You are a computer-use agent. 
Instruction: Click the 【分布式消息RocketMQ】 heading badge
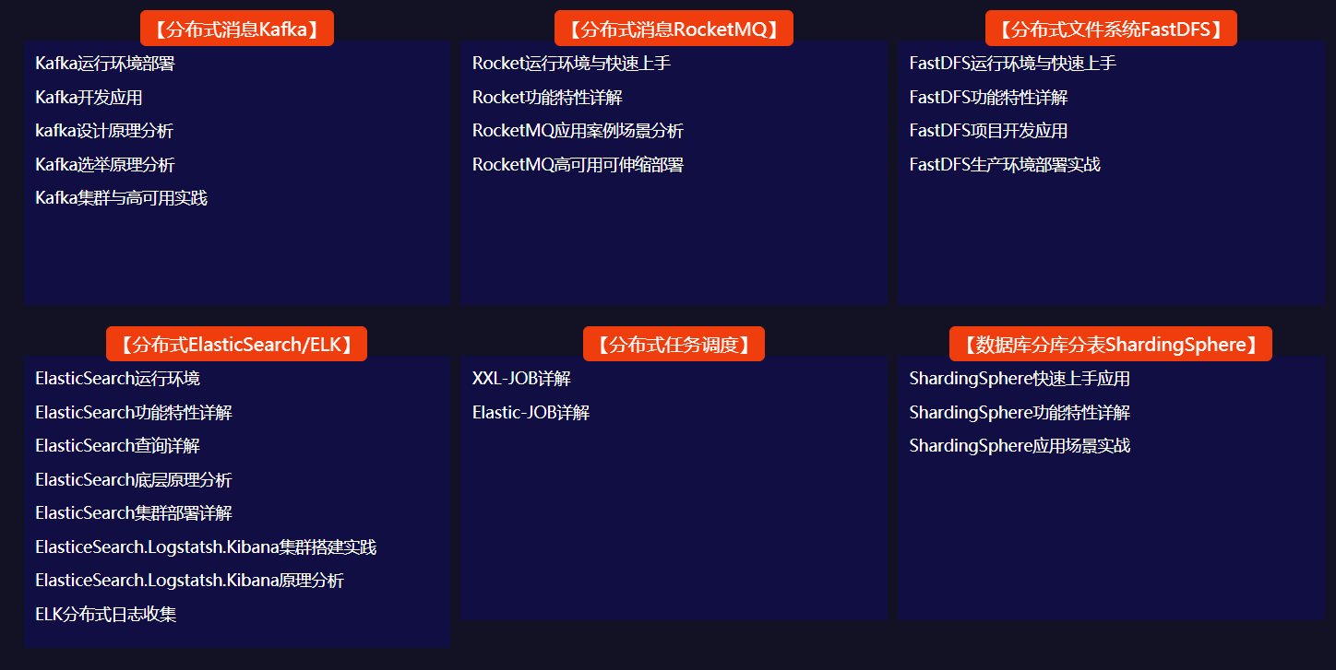[674, 29]
